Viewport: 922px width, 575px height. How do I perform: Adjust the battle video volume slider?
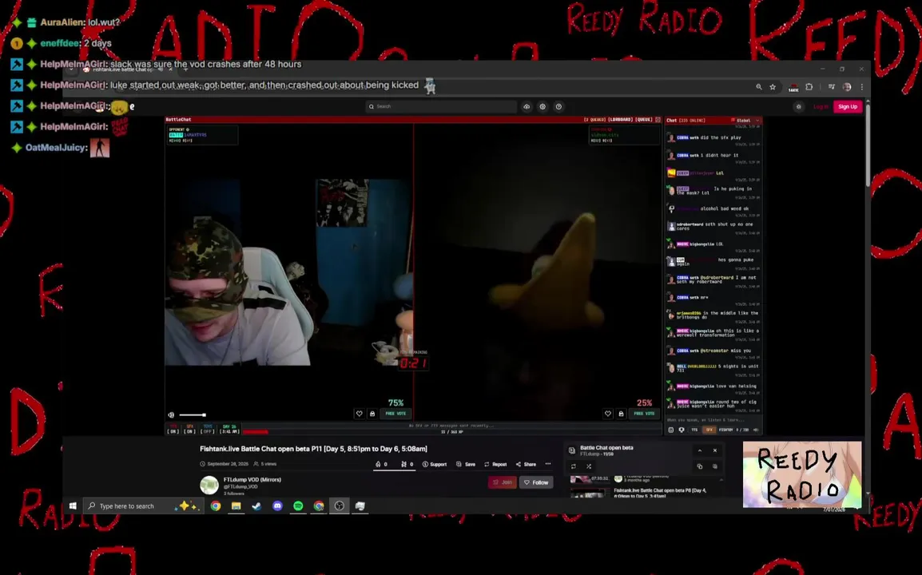(x=193, y=415)
